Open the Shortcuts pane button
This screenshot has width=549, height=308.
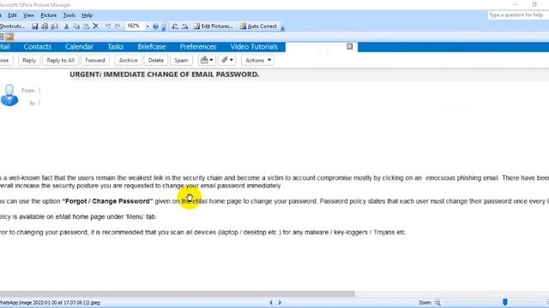click(13, 27)
